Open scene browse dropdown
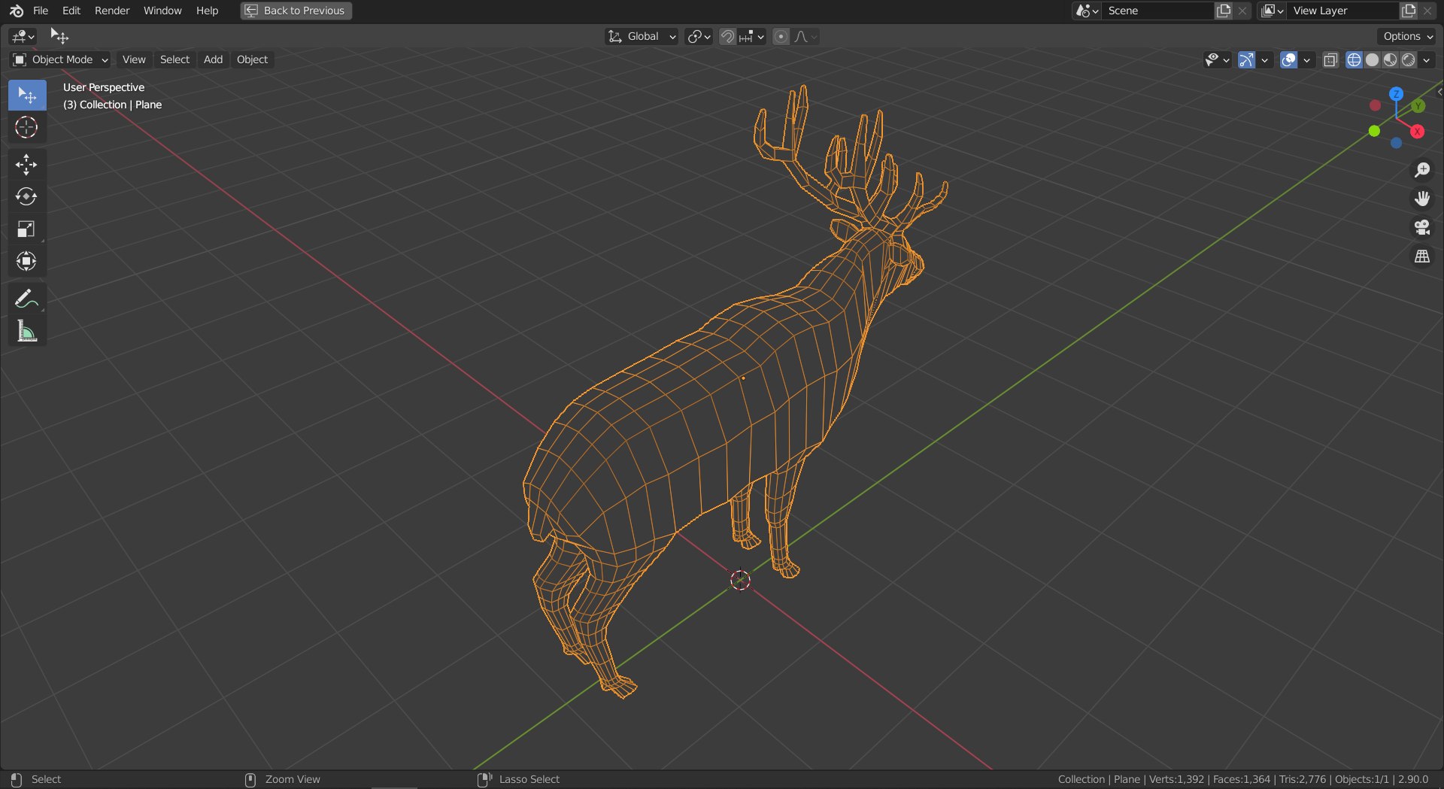Viewport: 1444px width, 789px height. (x=1088, y=11)
